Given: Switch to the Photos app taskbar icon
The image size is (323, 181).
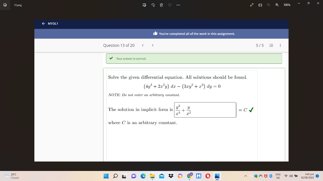Looking at the screenshot, I should 217,176.
